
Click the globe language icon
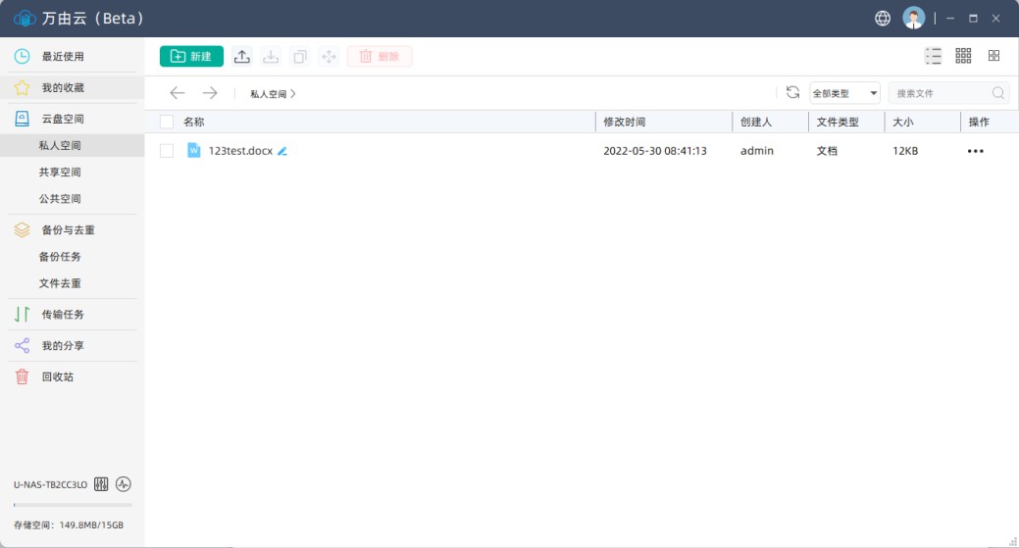click(x=883, y=19)
